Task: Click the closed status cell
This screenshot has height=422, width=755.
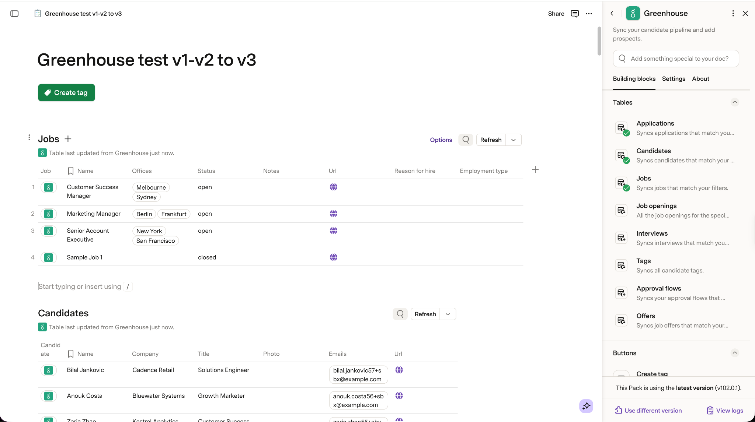Action: 207,257
